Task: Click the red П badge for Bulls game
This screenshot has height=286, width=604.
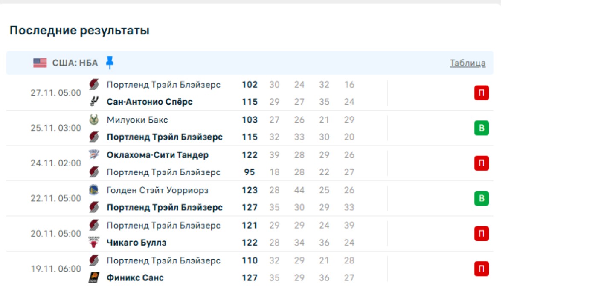Action: 481,234
